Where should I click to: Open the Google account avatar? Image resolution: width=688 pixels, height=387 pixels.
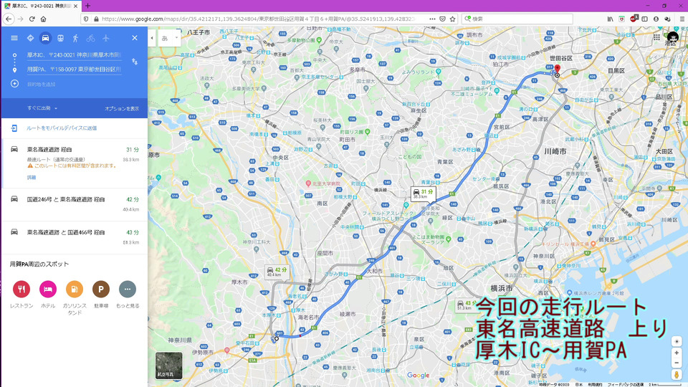(x=673, y=38)
